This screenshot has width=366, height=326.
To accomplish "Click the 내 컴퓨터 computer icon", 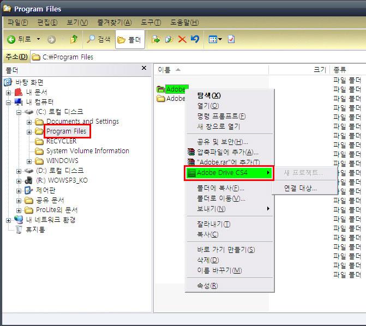I will (19, 102).
